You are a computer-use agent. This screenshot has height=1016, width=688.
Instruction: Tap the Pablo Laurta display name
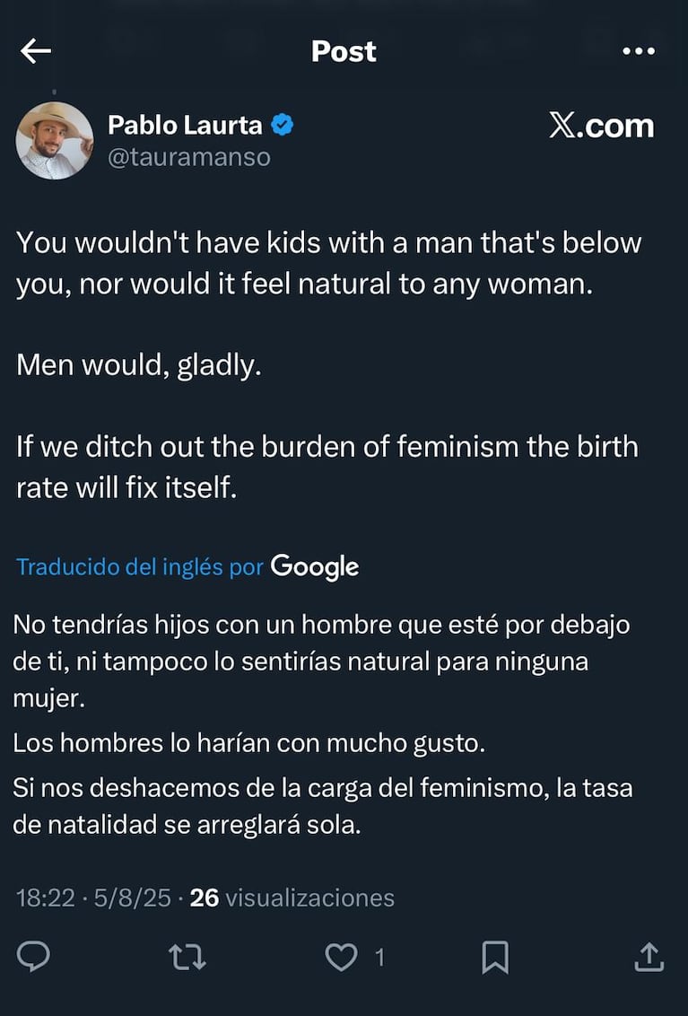click(x=185, y=126)
